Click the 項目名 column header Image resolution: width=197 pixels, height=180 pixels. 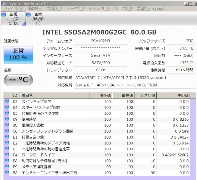55,95
